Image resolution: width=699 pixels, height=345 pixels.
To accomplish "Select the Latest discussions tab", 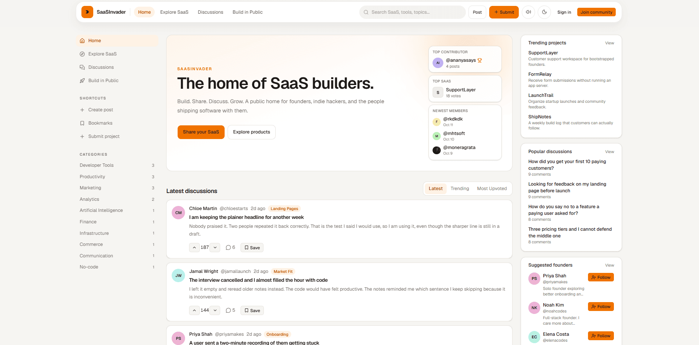I will (436, 189).
